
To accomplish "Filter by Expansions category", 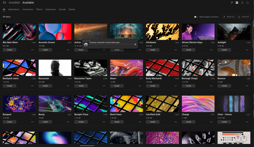I will pos(51,9).
